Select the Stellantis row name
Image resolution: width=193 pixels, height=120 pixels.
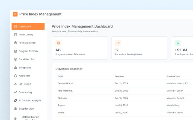click(x=62, y=98)
